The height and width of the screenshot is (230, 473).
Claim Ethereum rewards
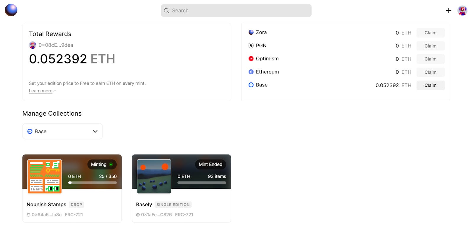tap(430, 72)
